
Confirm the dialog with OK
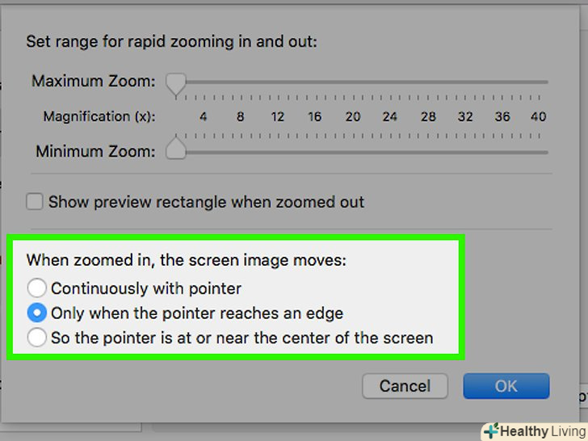[x=506, y=386]
